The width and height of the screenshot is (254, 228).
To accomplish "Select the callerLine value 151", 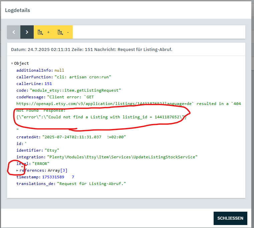I will (x=48, y=84).
